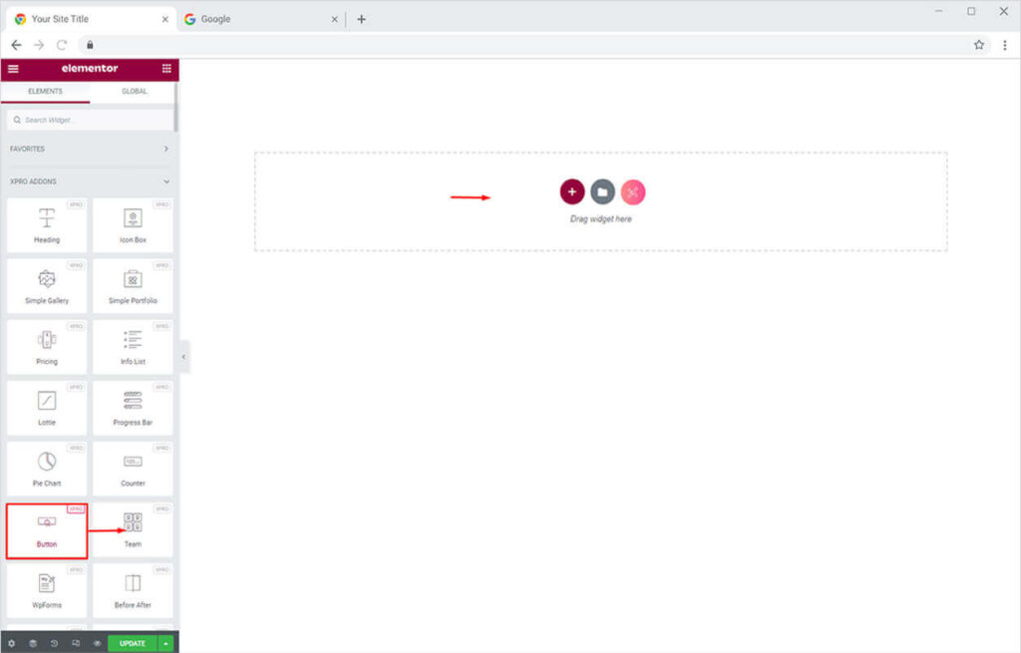Open responsive mode icon in bottom bar
The image size is (1021, 653).
tap(76, 643)
